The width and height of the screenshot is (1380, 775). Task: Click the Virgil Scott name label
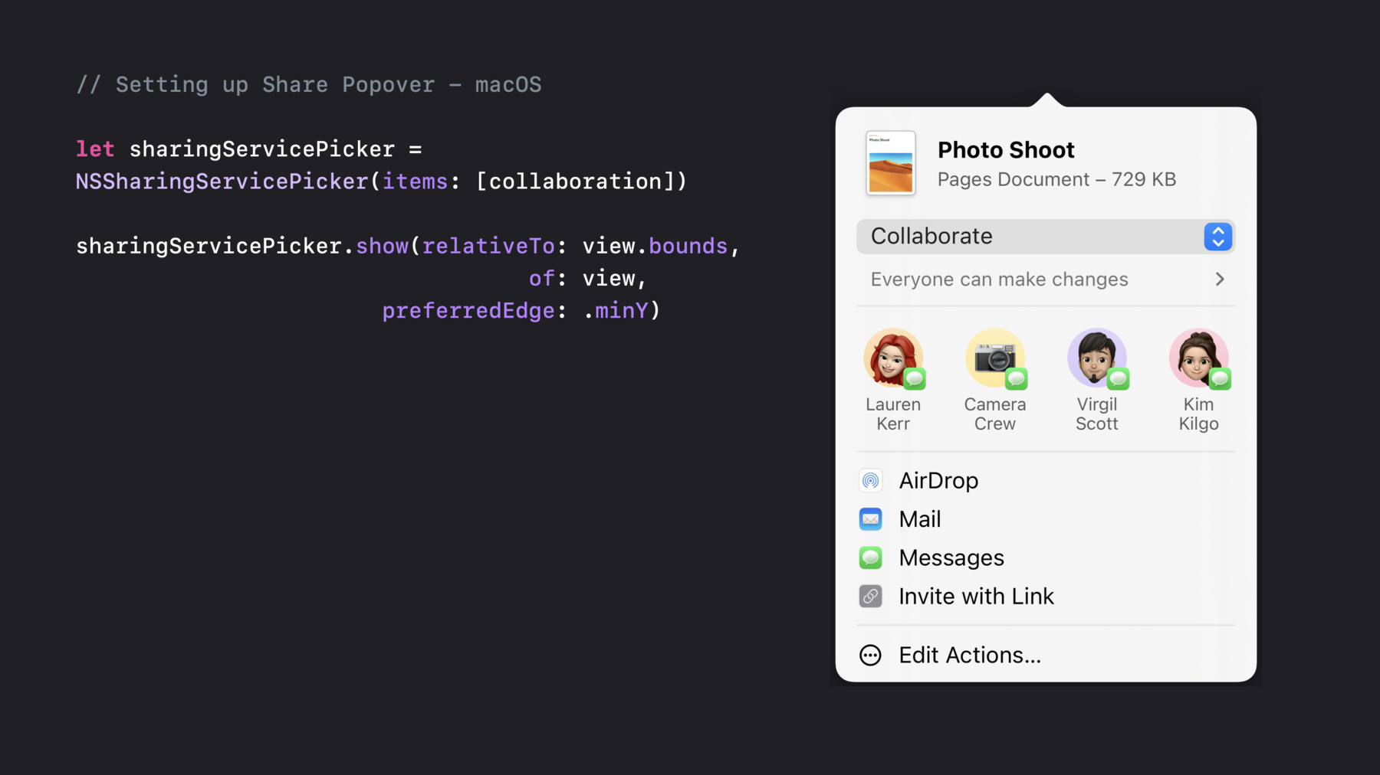point(1097,414)
